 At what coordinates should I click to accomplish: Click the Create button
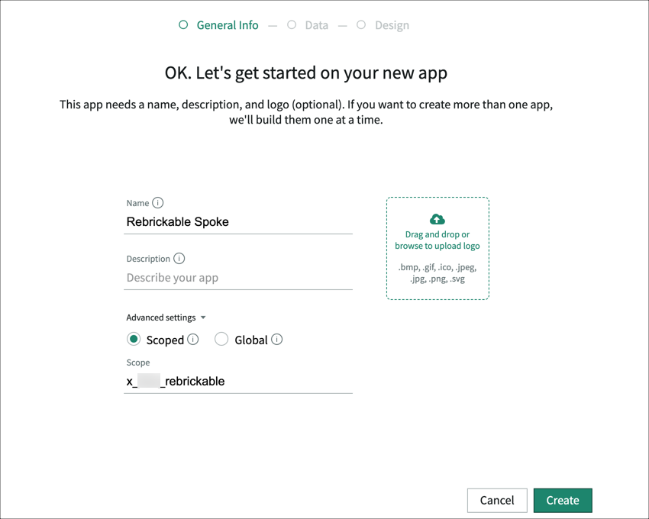click(x=563, y=500)
